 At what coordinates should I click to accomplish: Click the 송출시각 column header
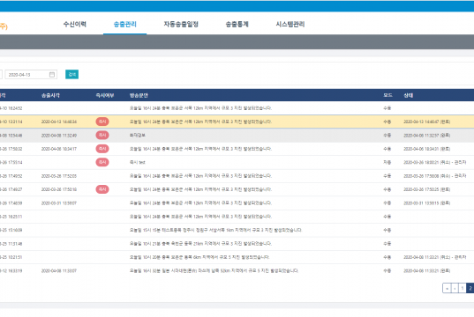(x=50, y=95)
